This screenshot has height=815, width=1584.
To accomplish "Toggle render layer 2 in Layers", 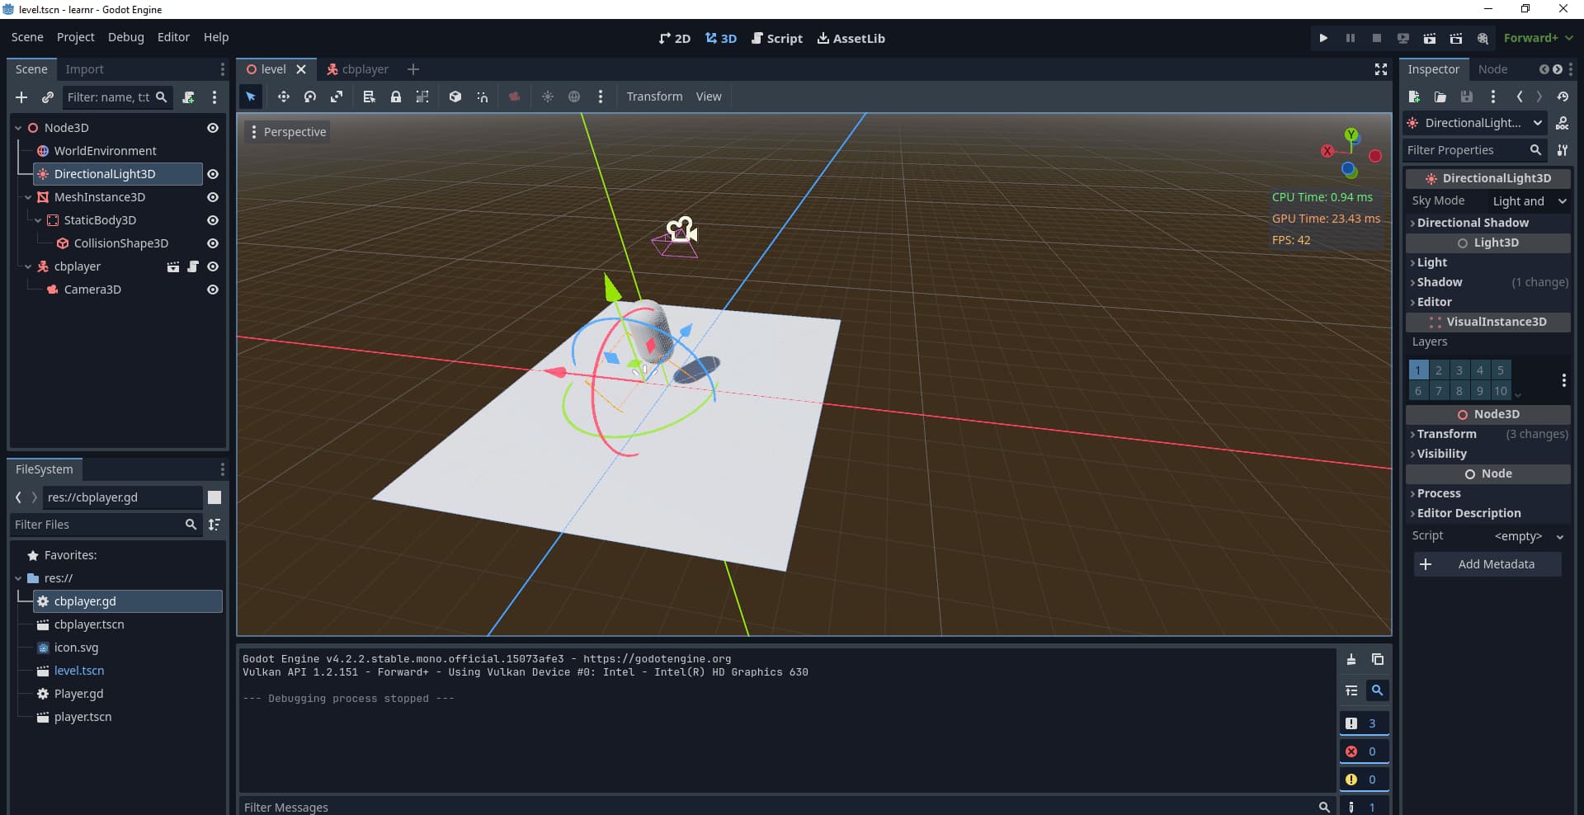I will pos(1439,370).
